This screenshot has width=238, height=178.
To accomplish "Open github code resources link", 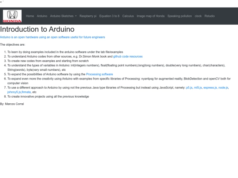I will click(x=128, y=56).
